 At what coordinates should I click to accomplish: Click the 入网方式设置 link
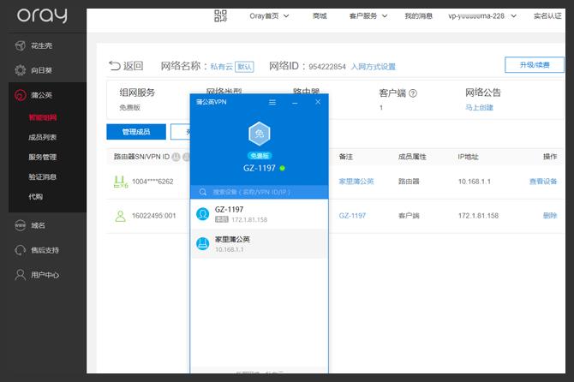click(x=374, y=66)
